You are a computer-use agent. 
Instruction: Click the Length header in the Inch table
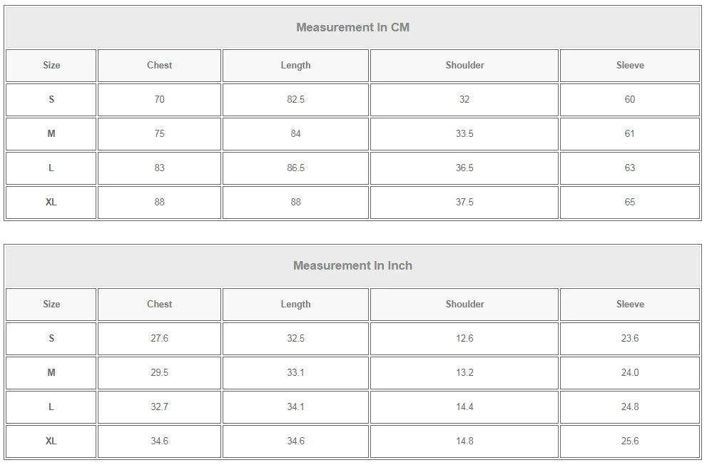(x=295, y=305)
